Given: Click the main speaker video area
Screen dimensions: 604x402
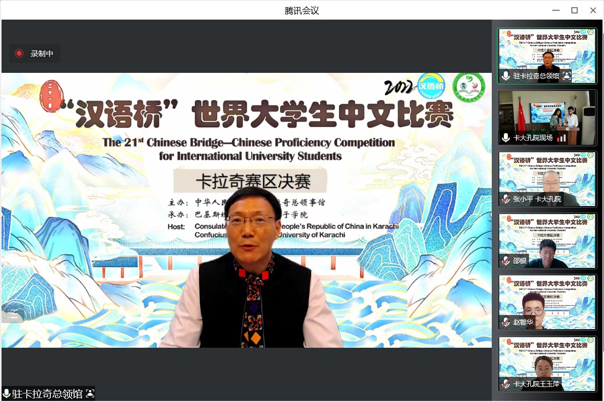Looking at the screenshot, I should 246,210.
